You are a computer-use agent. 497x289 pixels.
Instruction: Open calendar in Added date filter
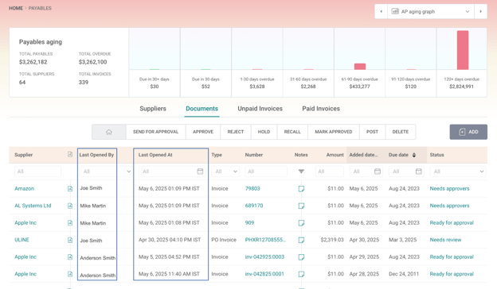pyautogui.click(x=378, y=171)
